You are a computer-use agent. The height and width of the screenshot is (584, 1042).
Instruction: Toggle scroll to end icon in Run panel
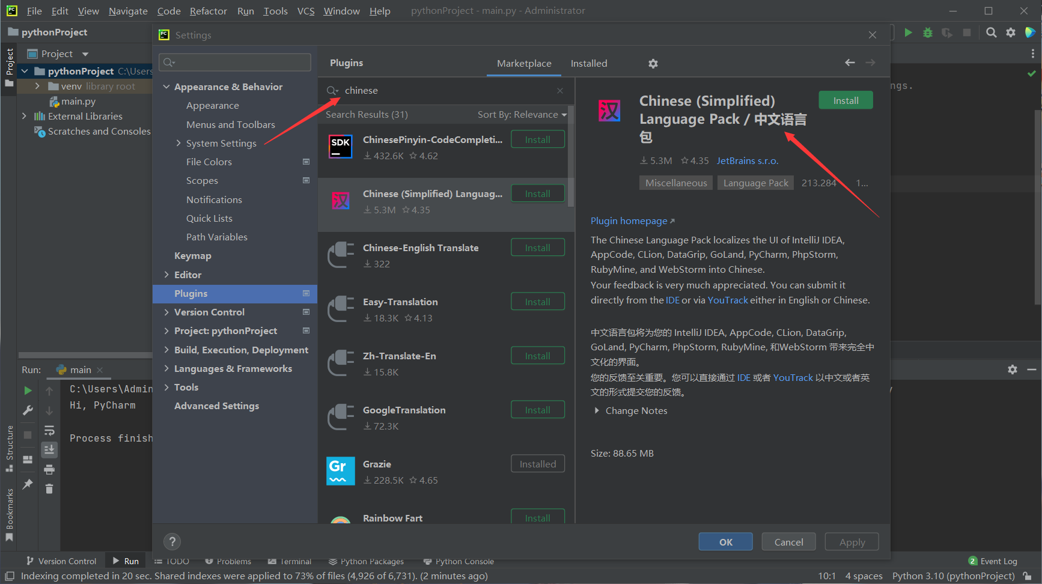49,449
